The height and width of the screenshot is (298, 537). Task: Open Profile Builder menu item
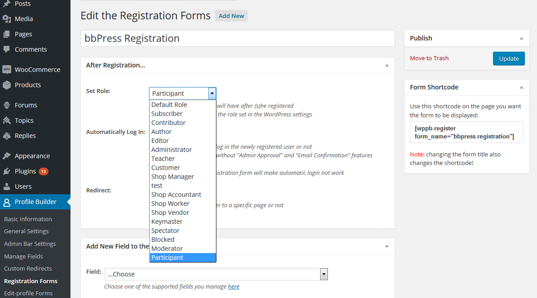[x=35, y=202]
